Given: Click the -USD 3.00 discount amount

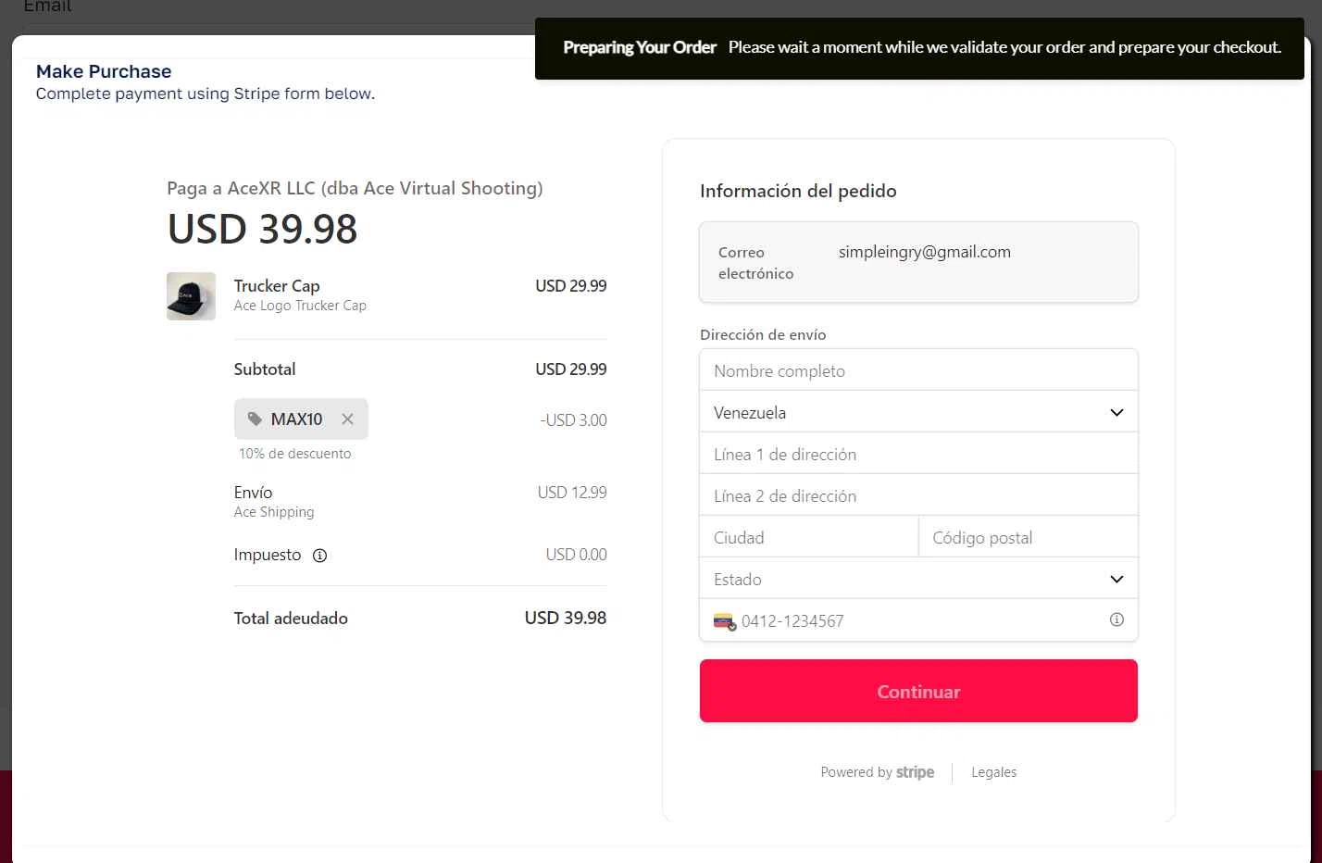Looking at the screenshot, I should tap(573, 420).
